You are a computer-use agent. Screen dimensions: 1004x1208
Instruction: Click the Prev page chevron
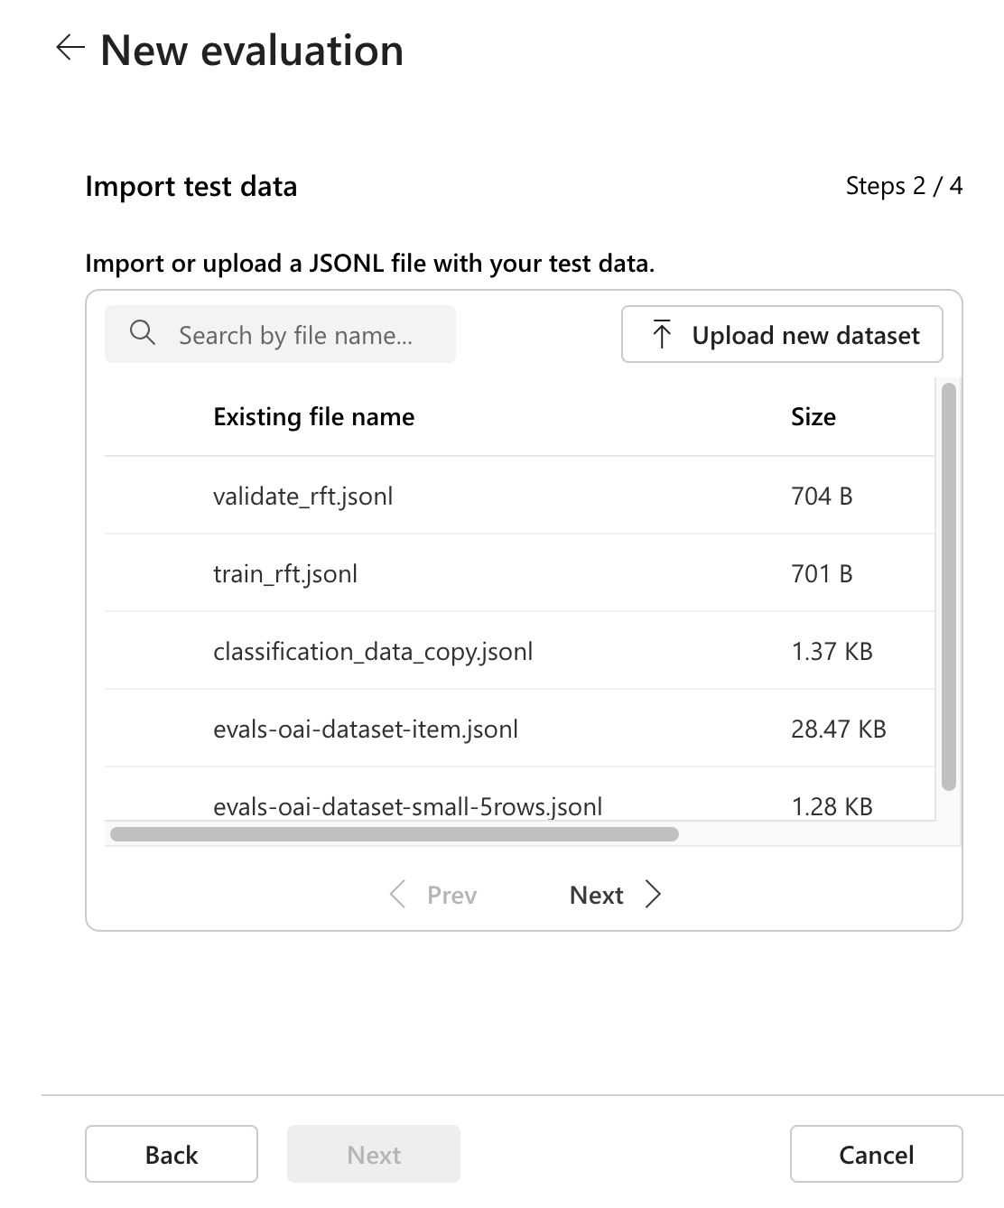pyautogui.click(x=397, y=895)
